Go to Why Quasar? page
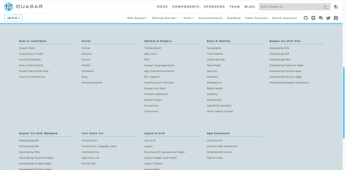The image size is (345, 170). click(137, 18)
